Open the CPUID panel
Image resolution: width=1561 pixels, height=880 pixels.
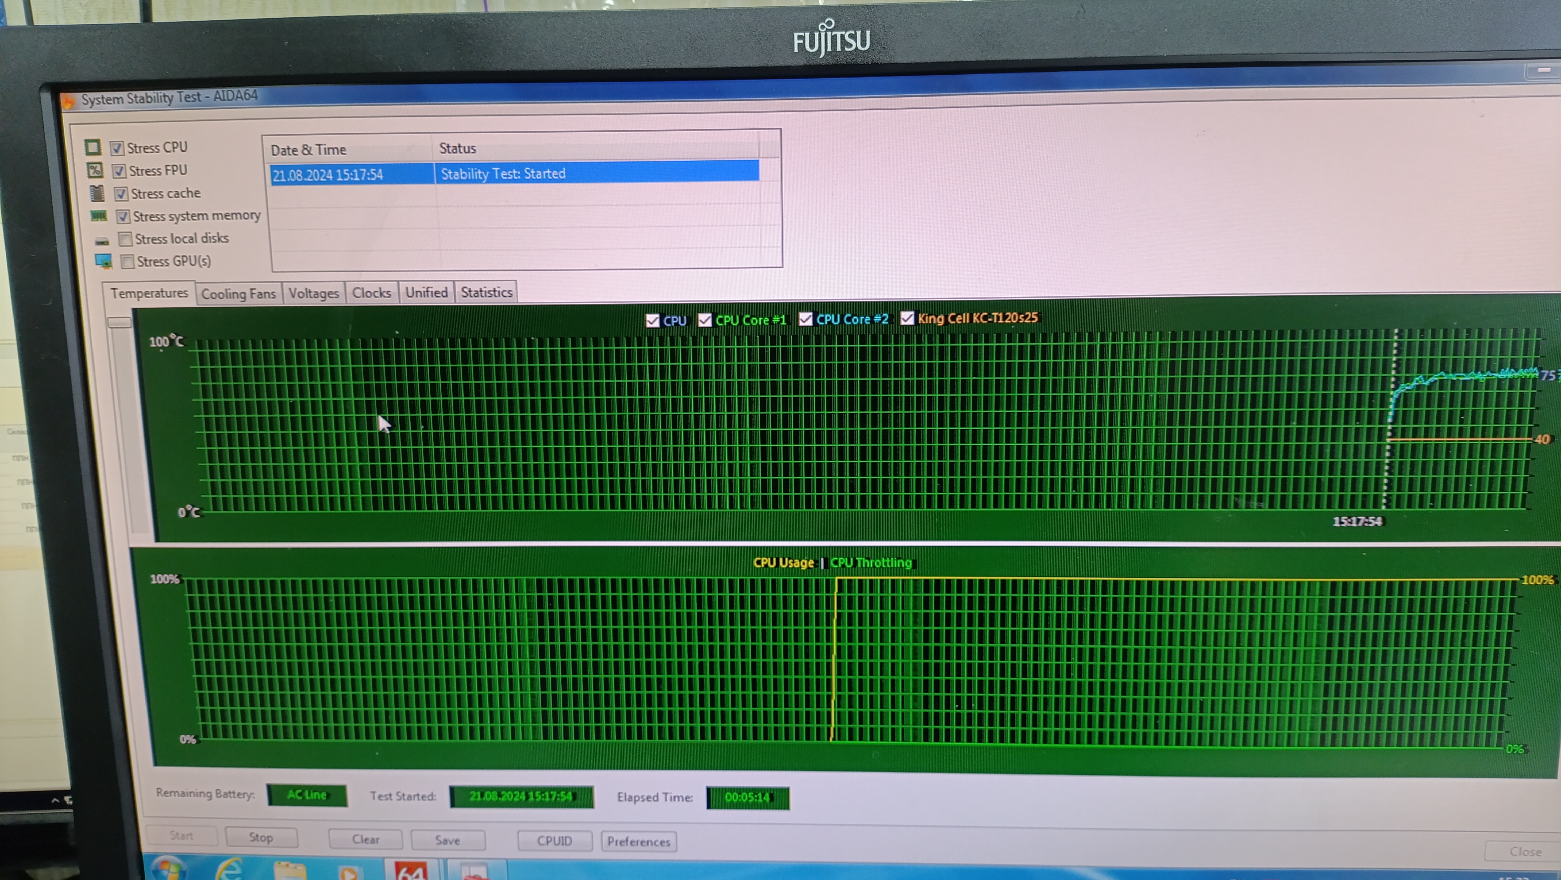tap(554, 841)
